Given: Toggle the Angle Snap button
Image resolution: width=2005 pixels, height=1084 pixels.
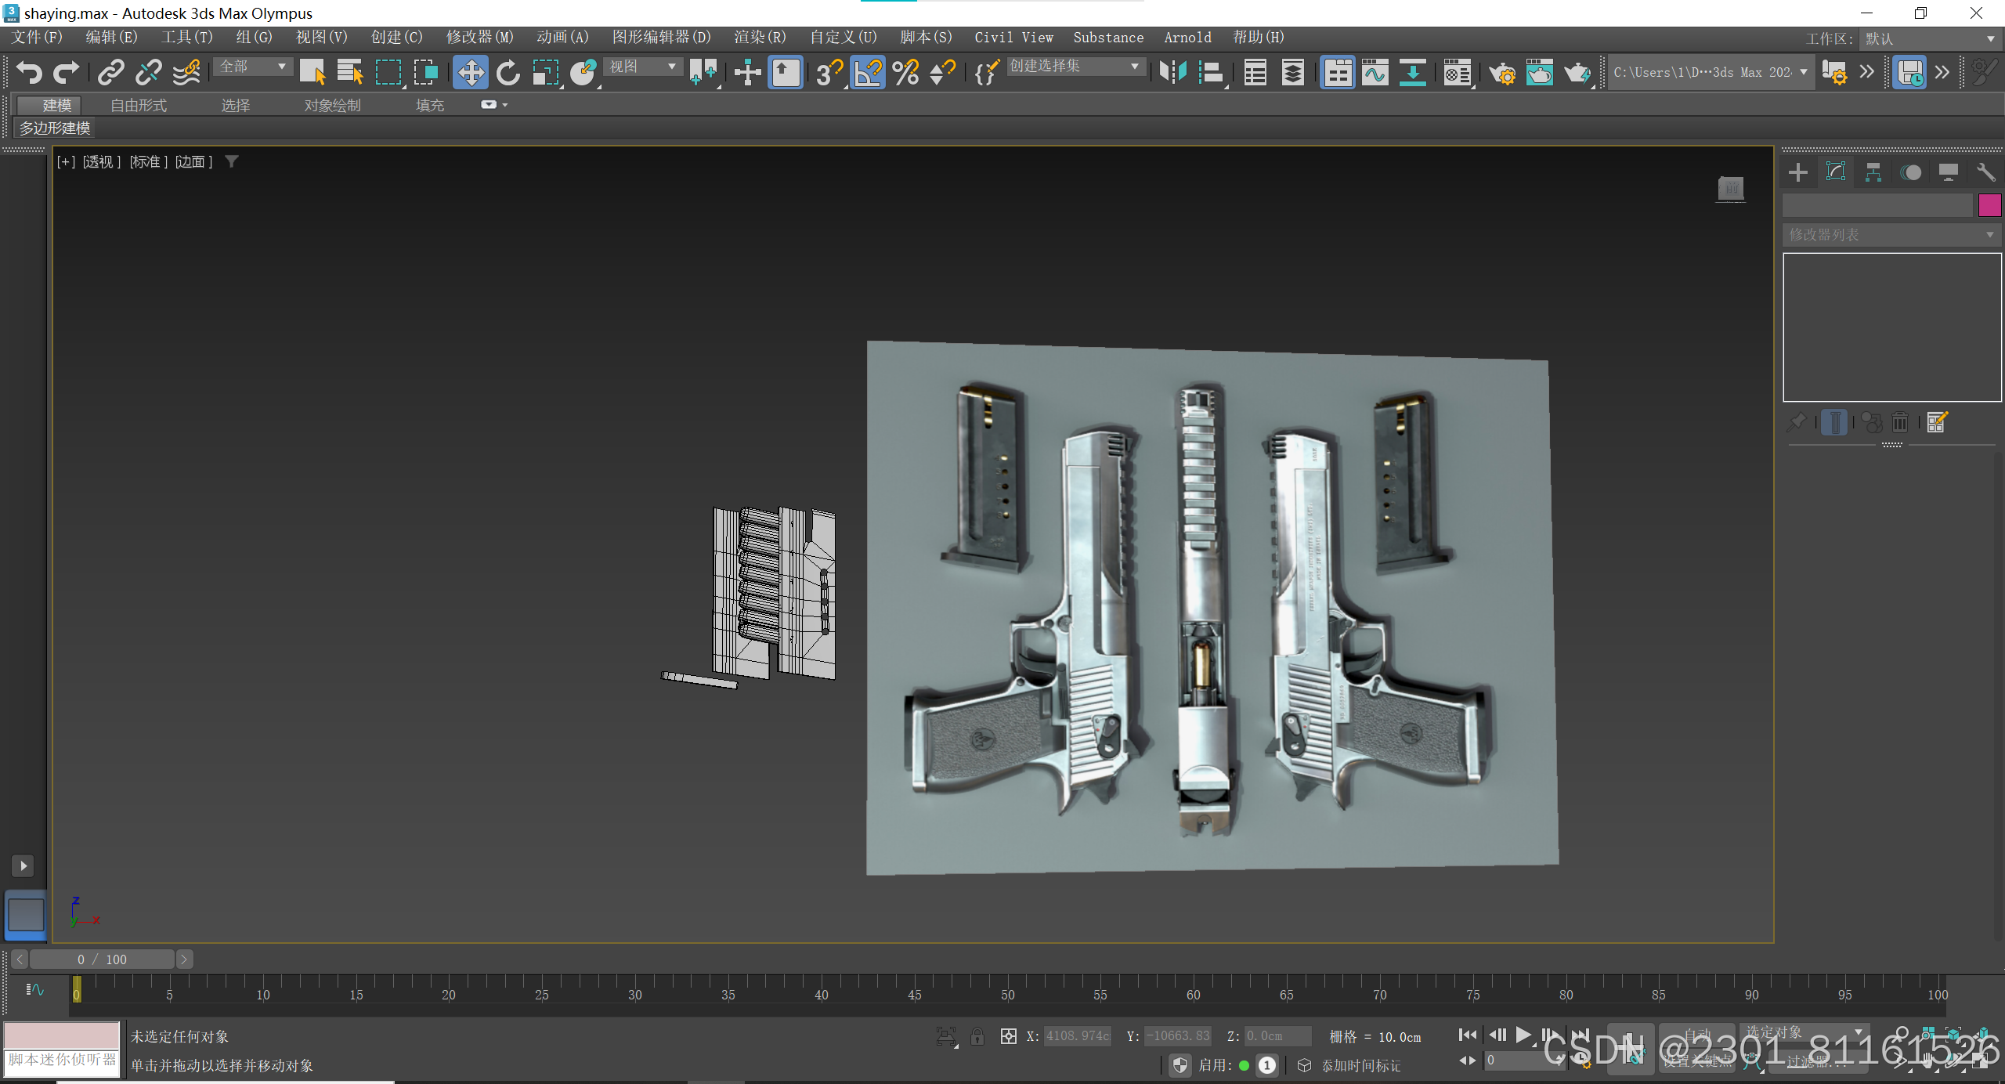Looking at the screenshot, I should tap(868, 73).
